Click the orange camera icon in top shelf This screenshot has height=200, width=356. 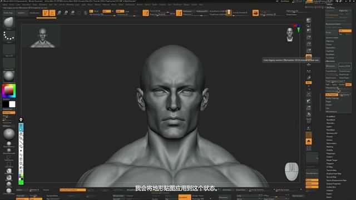(255, 13)
